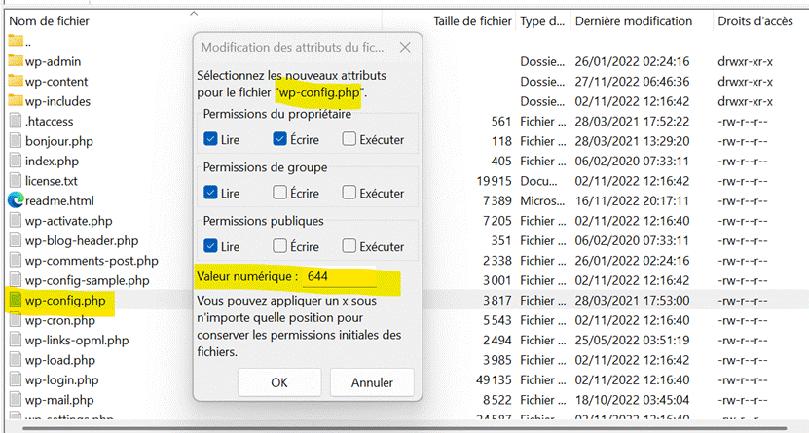Sort by Taille de fichier column
The height and width of the screenshot is (433, 809).
coord(471,20)
